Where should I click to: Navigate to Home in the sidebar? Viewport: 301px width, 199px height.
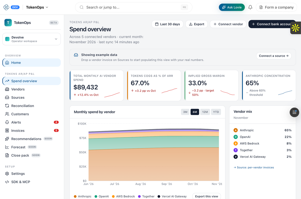click(x=32, y=63)
